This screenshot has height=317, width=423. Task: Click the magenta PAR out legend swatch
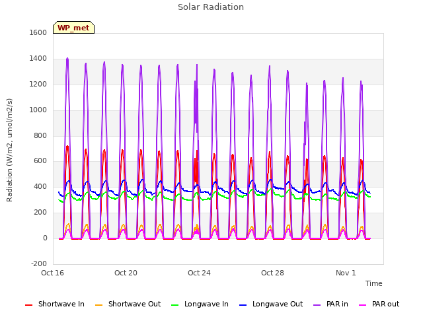click(363, 305)
